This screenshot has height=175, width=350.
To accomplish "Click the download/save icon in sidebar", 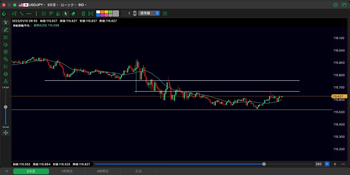I will coord(6,81).
